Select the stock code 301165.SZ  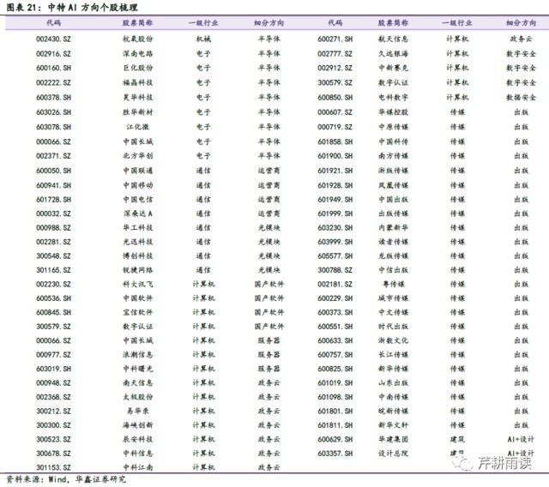[53, 270]
